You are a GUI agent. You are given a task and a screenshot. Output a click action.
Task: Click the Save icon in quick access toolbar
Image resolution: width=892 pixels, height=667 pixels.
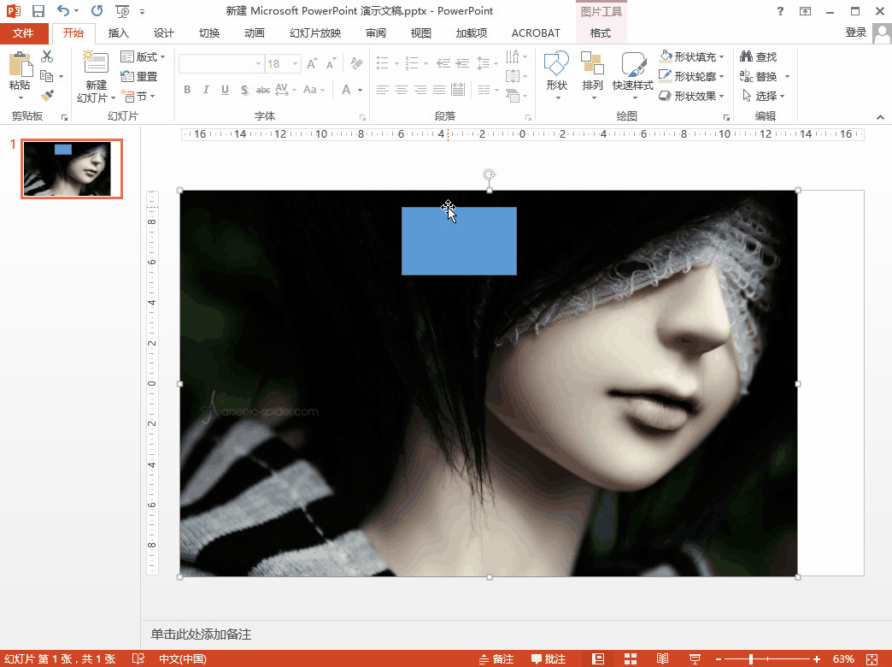pos(38,11)
